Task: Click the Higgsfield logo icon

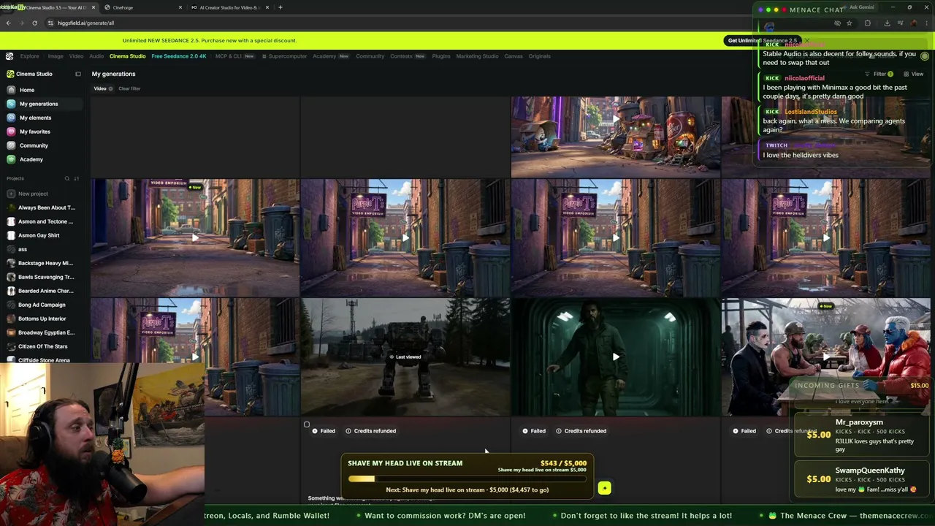Action: click(9, 56)
